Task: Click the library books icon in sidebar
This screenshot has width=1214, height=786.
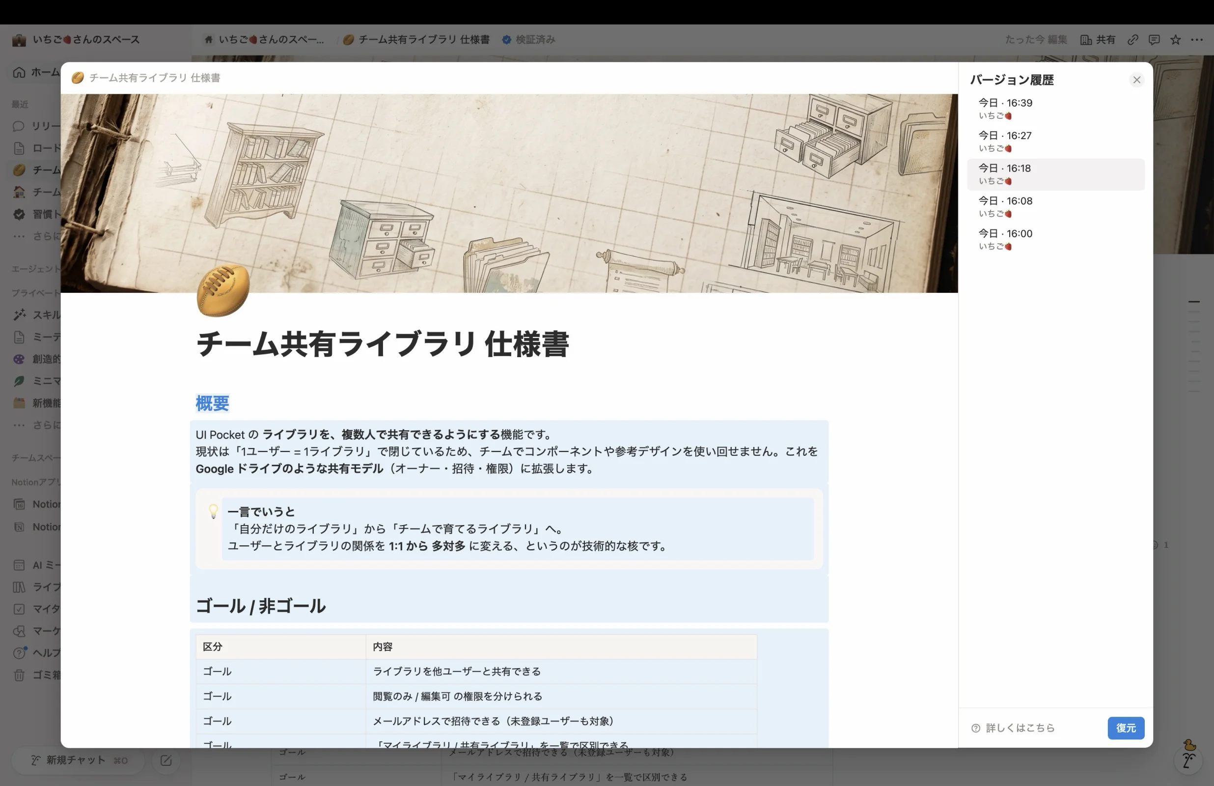Action: click(x=19, y=587)
